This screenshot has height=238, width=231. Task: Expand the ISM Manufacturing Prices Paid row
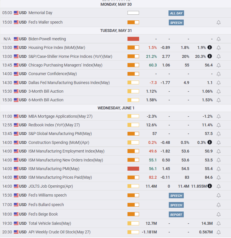[x=60, y=177]
